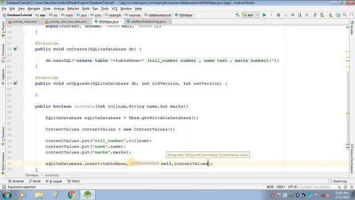This screenshot has height=200, width=355.
Task: Open the Gradle tool window on right
Action: point(352,28)
